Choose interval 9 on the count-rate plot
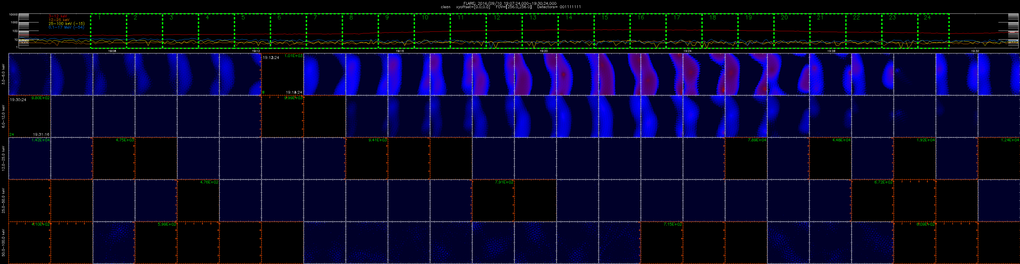1020x264 pixels. pos(387,17)
